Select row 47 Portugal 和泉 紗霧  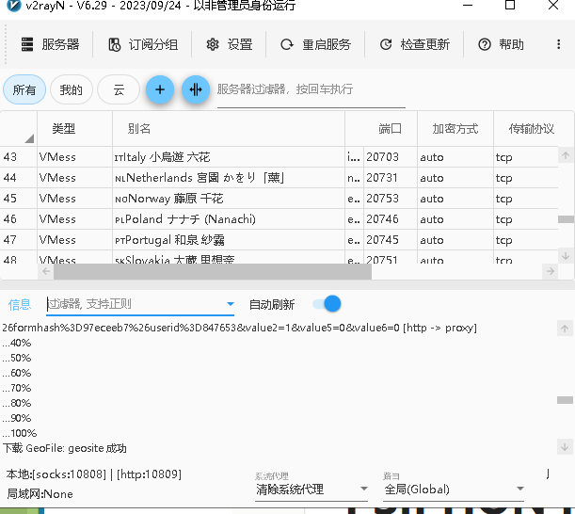[279, 240]
